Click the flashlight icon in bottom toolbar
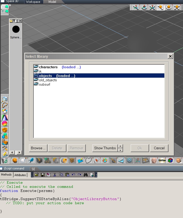Viewport: 183px width, 218px height. (23, 160)
